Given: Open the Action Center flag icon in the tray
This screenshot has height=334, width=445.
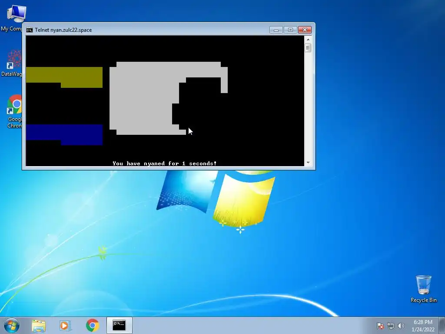Looking at the screenshot, I should (380, 326).
